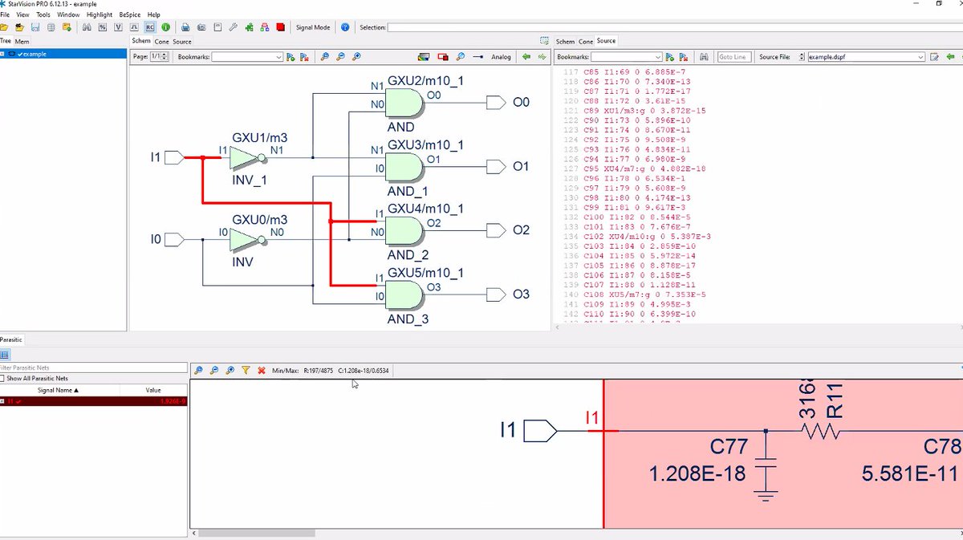Click the O3 output port symbol

coord(497,294)
